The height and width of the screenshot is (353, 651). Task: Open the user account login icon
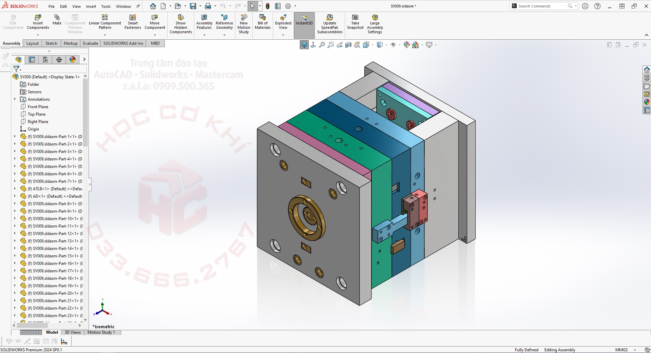pos(585,6)
